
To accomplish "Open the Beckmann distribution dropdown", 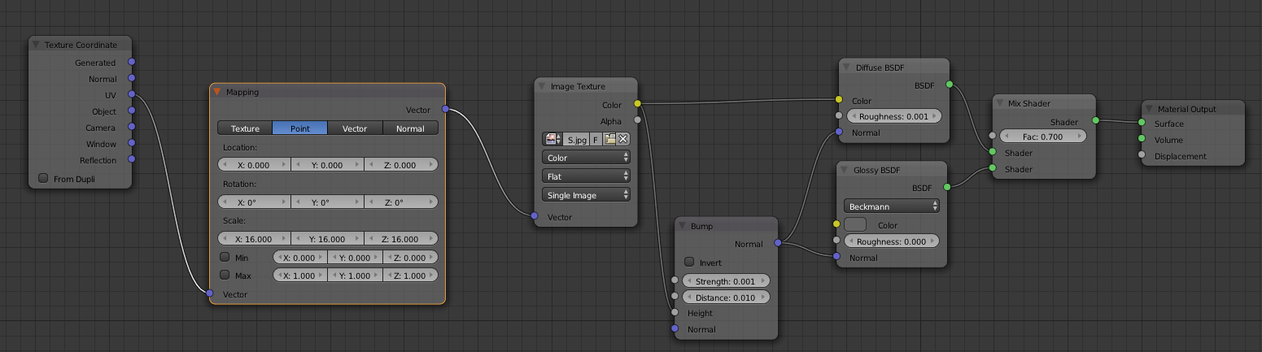I will pos(892,206).
